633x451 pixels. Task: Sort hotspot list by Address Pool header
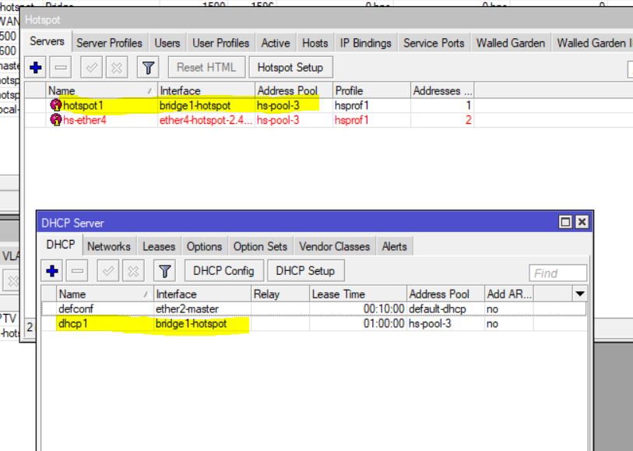click(x=294, y=90)
